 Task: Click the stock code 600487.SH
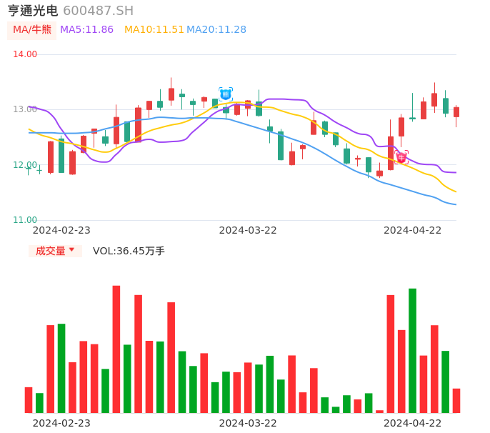click(98, 11)
